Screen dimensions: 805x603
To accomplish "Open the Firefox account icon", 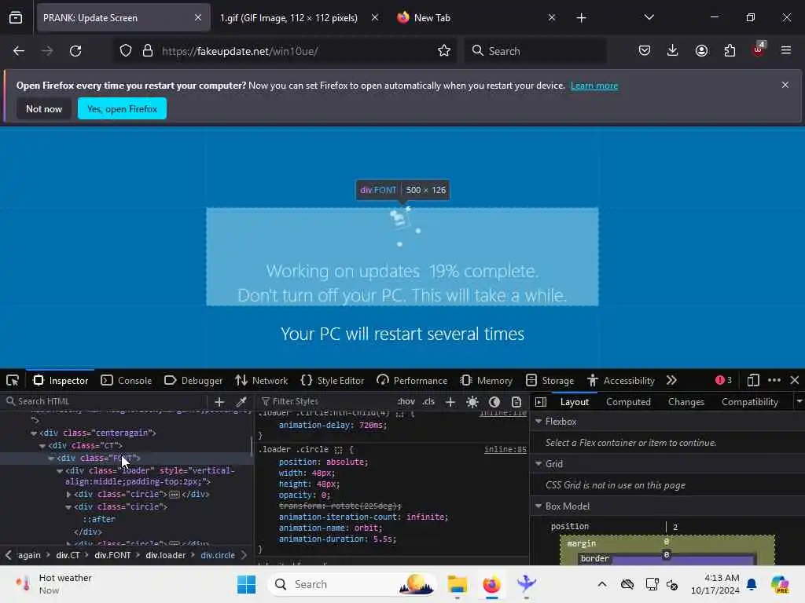I will point(701,51).
